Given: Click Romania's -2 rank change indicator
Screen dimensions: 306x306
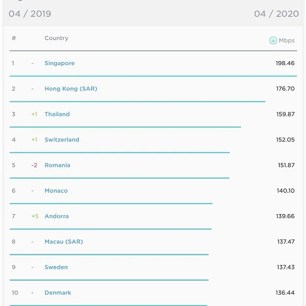Looking at the screenshot, I should click(34, 165).
